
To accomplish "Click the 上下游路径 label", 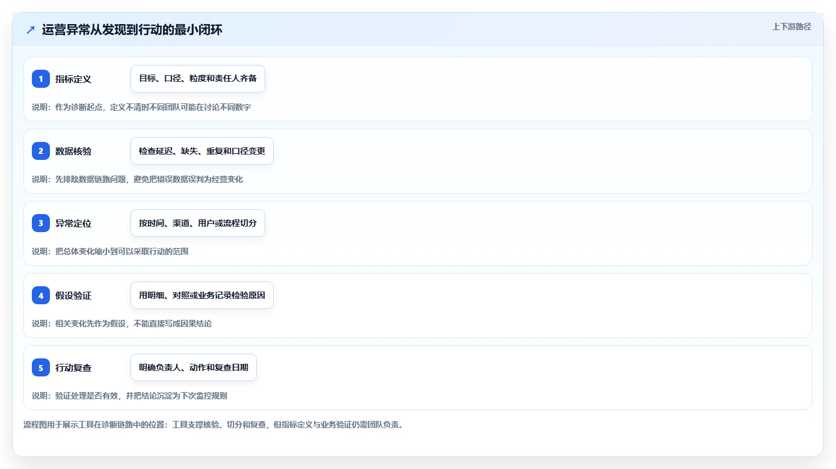I will 791,26.
